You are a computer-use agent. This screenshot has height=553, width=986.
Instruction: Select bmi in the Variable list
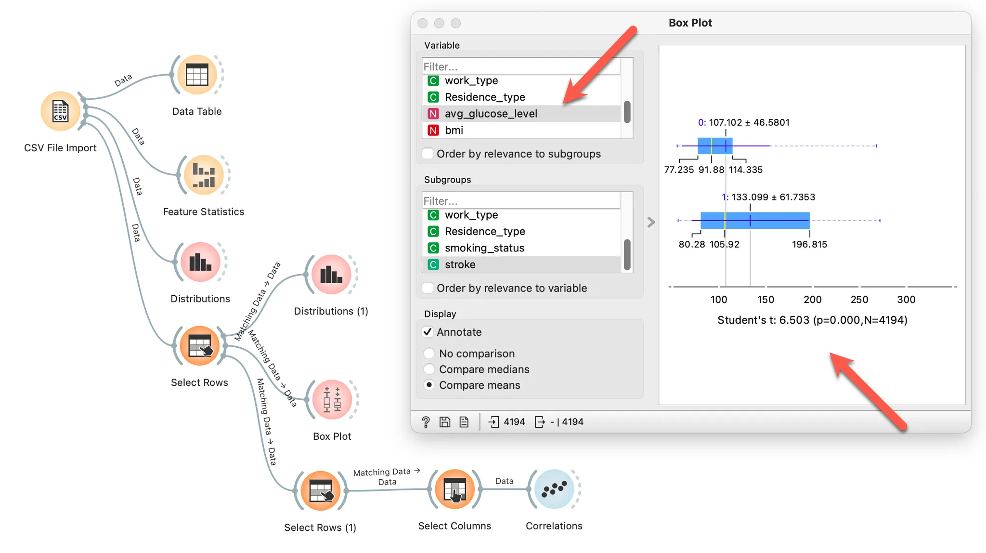click(x=454, y=131)
